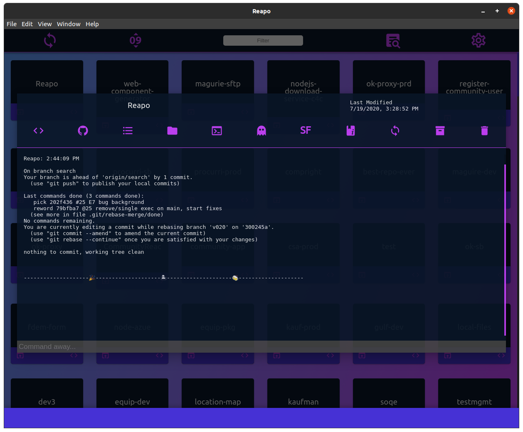Click the nodejs-download-service-c4c card title
This screenshot has width=523, height=432.
tap(303, 91)
